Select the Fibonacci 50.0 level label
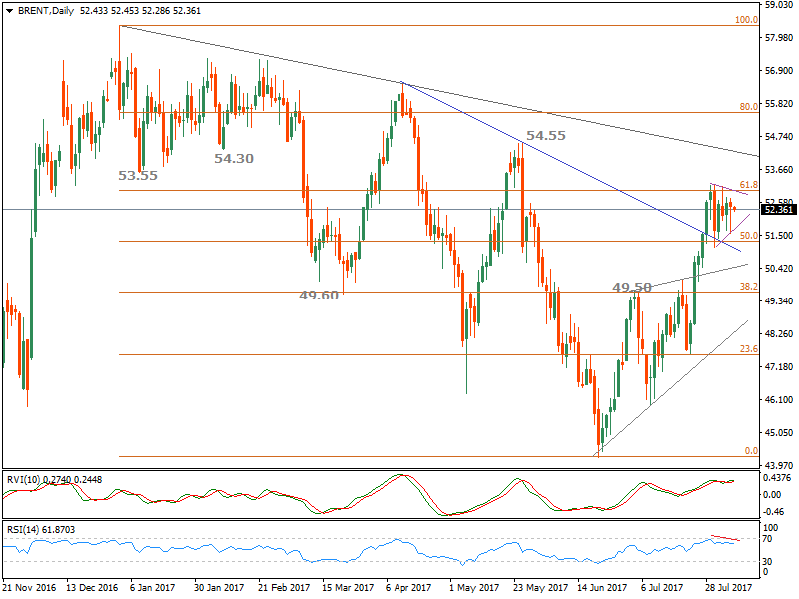 pos(748,236)
